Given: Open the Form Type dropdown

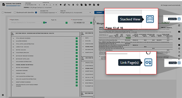Looking at the screenshot, I should (x=75, y=13).
